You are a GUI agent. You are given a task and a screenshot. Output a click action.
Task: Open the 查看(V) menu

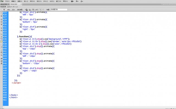(x=20, y=1)
